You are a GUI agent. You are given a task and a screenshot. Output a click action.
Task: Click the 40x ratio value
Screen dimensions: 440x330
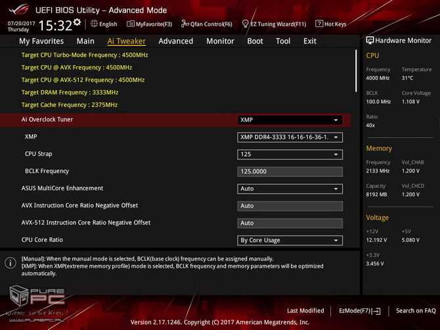tap(370, 125)
